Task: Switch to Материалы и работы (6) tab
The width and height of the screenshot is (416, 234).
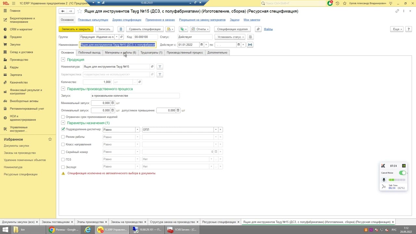Action: point(121,53)
